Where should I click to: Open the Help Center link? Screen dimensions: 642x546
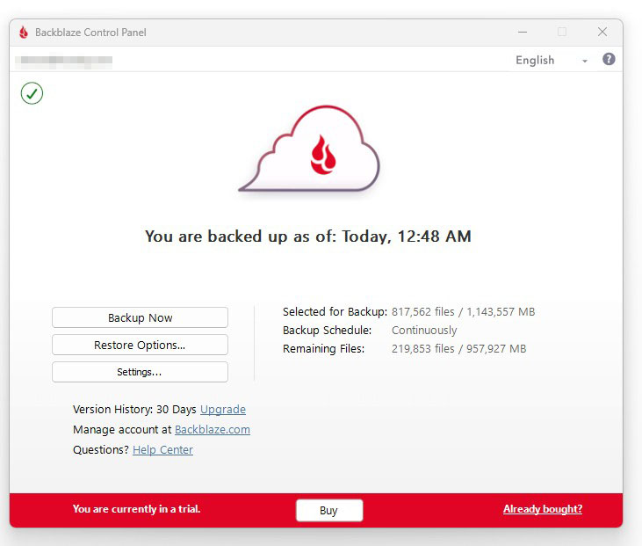[x=162, y=450]
